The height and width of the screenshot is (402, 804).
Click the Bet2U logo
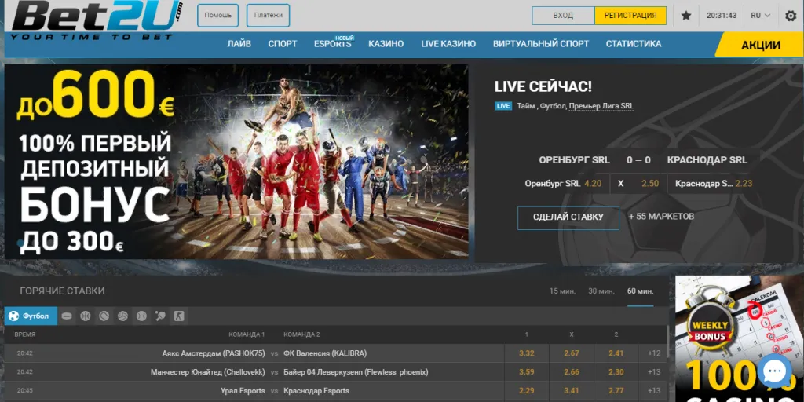point(97,20)
